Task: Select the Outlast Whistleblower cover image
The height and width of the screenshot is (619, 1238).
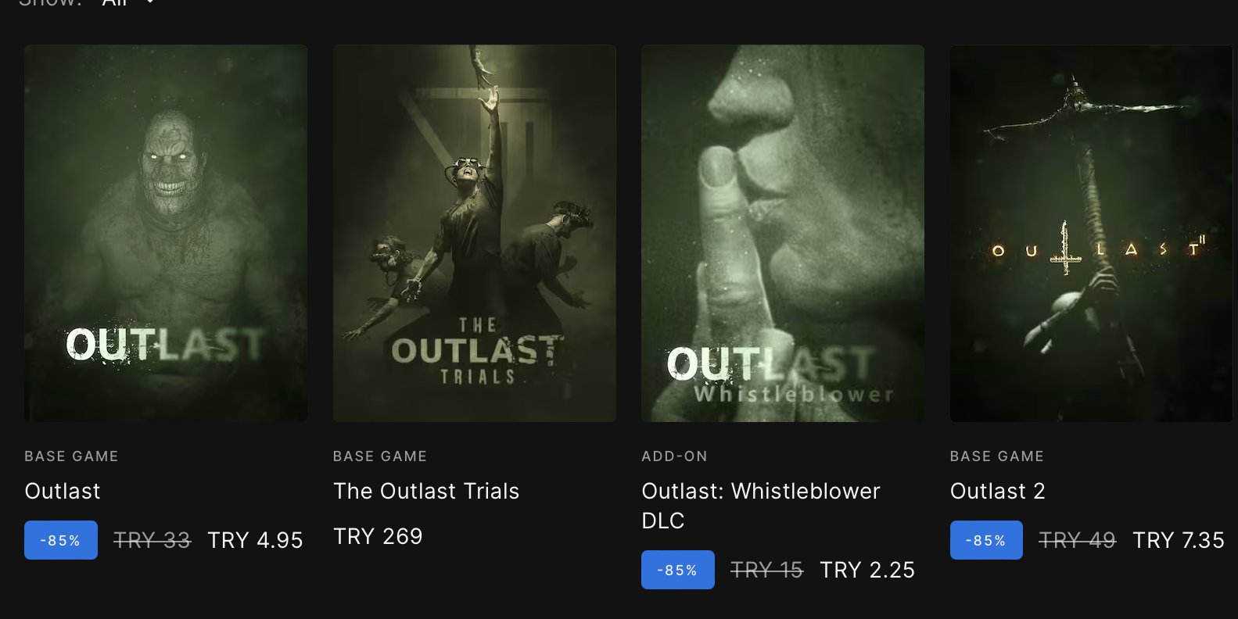Action: click(782, 233)
